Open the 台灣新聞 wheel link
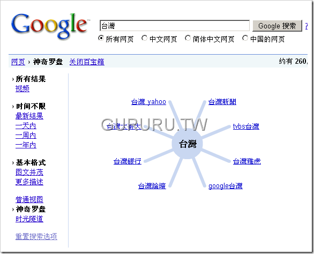The width and height of the screenshot is (314, 254). [222, 102]
